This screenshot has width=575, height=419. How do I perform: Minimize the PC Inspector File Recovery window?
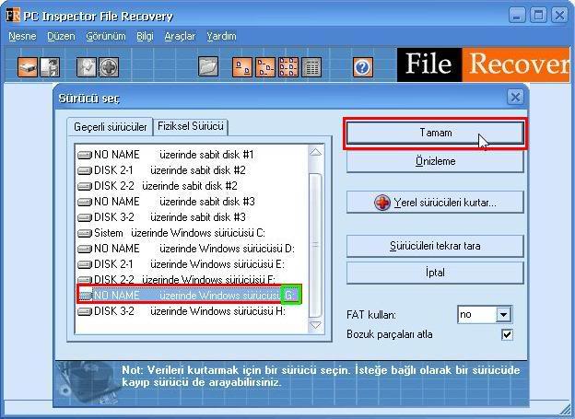pyautogui.click(x=517, y=16)
